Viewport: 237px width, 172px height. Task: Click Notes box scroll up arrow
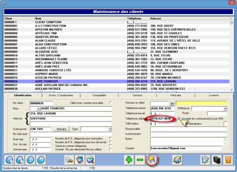(x=225, y=140)
